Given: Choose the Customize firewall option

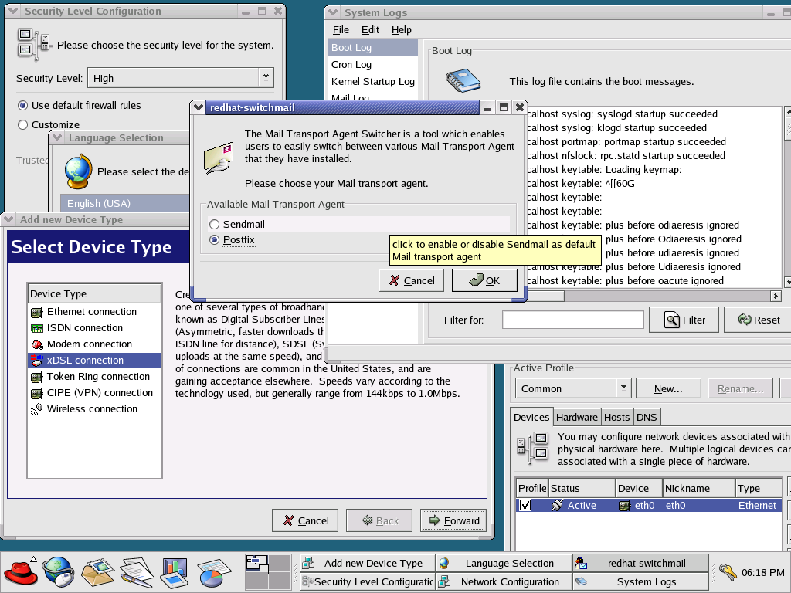Looking at the screenshot, I should click(x=23, y=124).
